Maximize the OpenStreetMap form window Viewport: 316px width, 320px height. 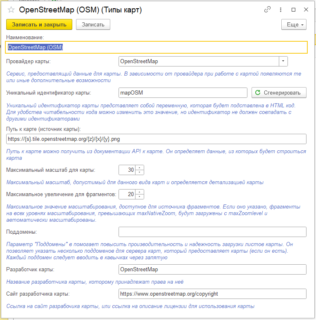coord(293,9)
